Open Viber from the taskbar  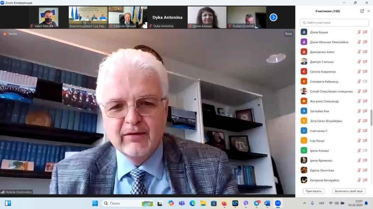246,203
